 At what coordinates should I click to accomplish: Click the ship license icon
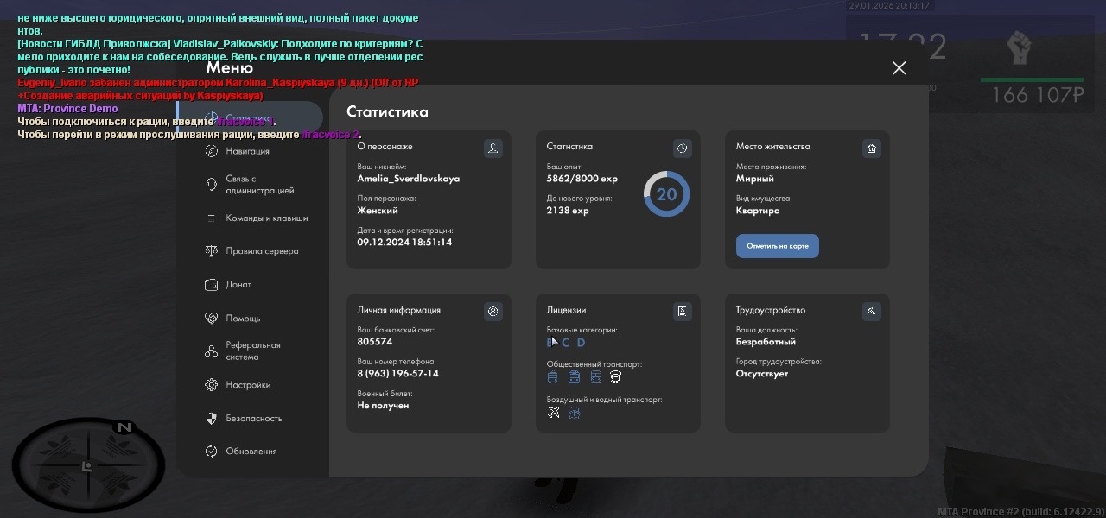574,413
